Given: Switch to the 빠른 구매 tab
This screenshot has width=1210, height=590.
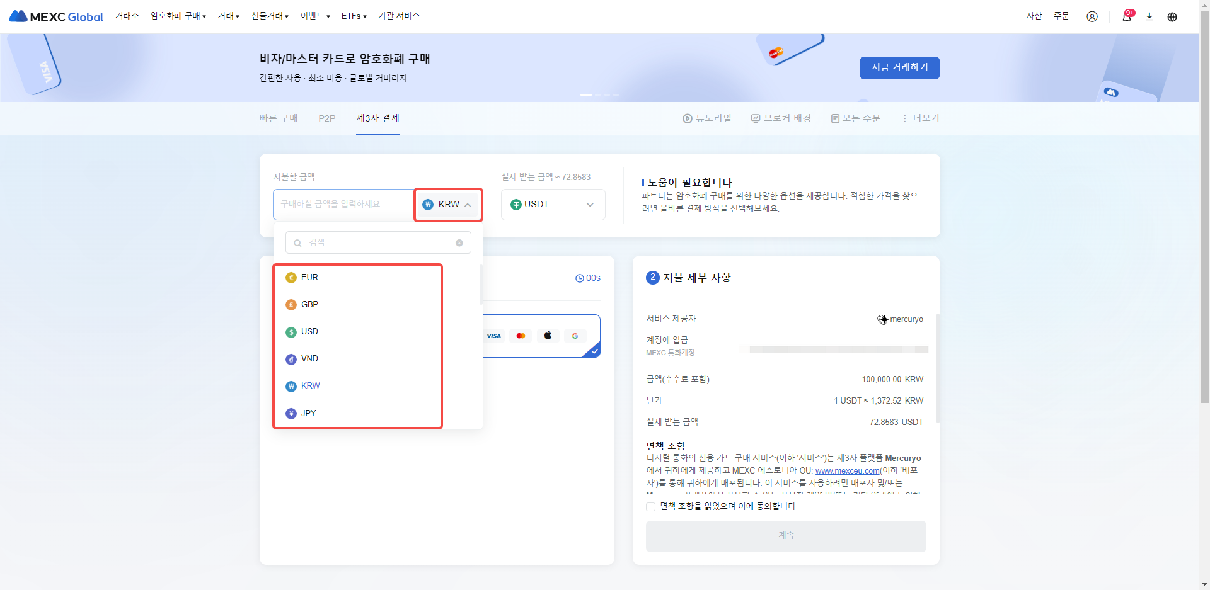Looking at the screenshot, I should 279,118.
